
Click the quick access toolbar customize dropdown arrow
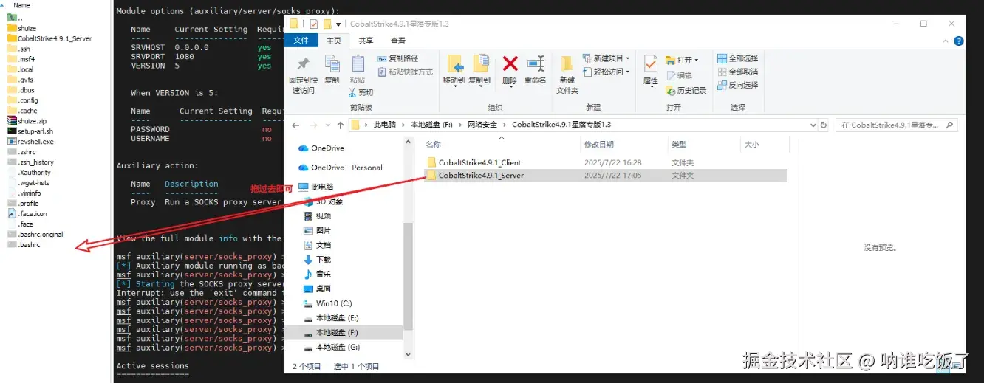(338, 24)
